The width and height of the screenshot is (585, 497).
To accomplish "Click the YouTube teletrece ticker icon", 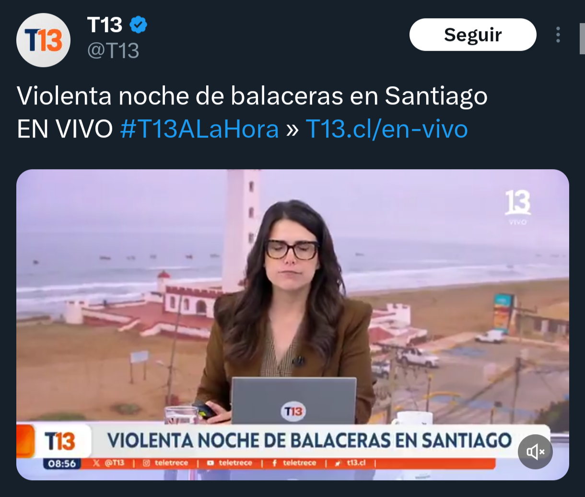I will (x=211, y=463).
